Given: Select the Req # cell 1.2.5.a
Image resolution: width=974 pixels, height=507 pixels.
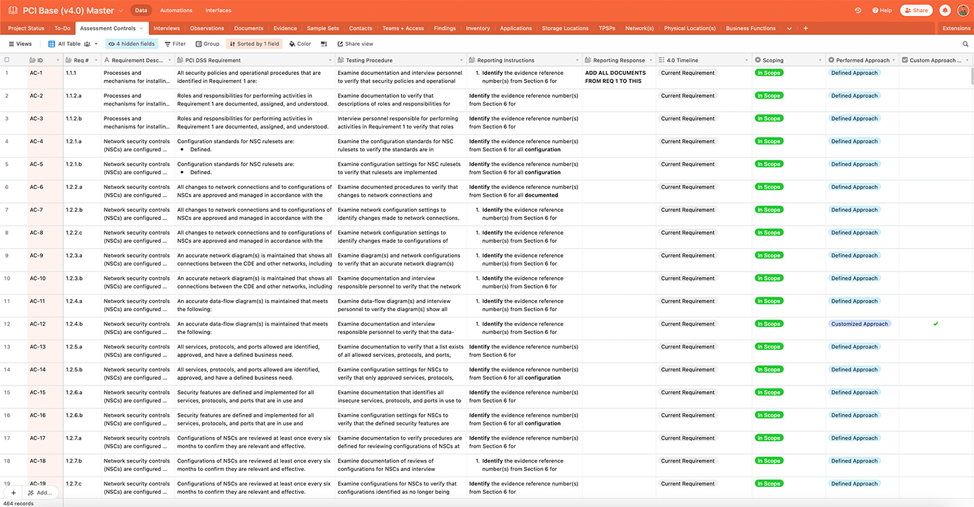Looking at the screenshot, I should pyautogui.click(x=82, y=351).
